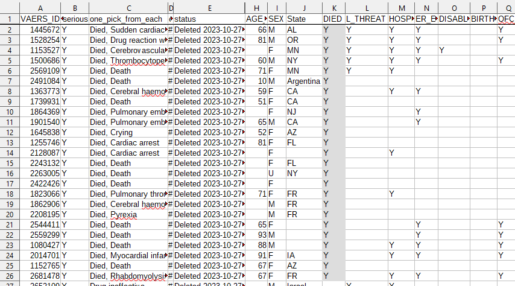Click the State header cell
The height and width of the screenshot is (286, 515).
click(x=304, y=19)
